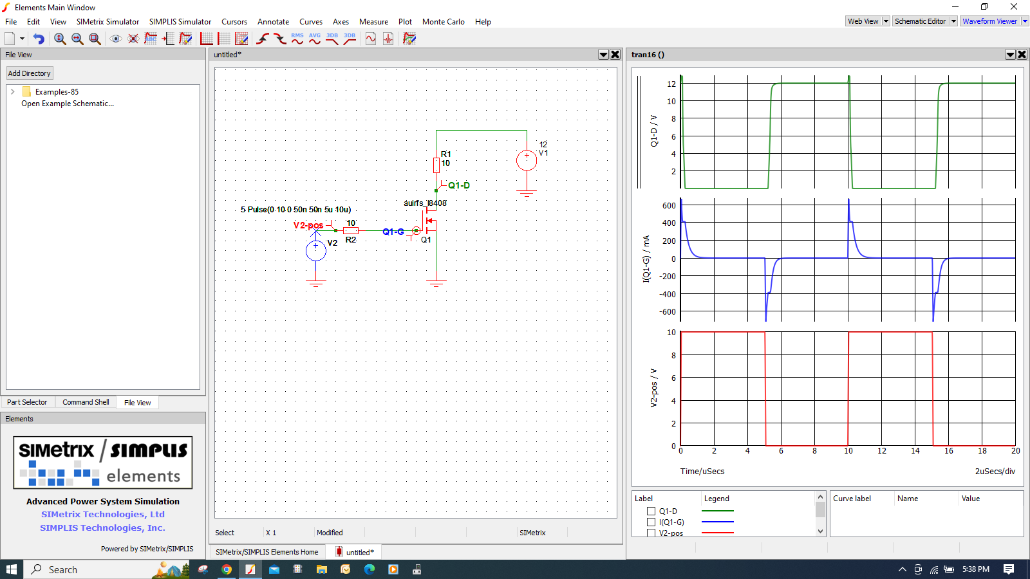The width and height of the screenshot is (1030, 579).
Task: Undo the last action with the blue arrow
Action: click(x=39, y=39)
